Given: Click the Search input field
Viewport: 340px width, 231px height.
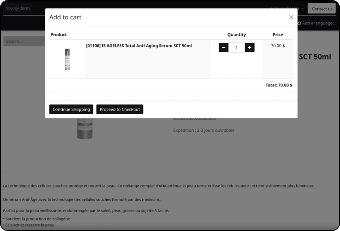Looking at the screenshot, I should click(x=24, y=41).
